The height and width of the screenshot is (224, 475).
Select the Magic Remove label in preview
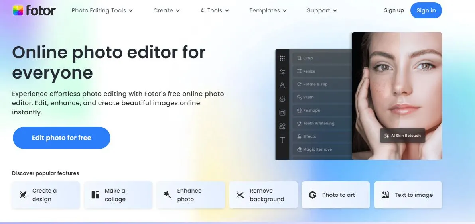(x=317, y=149)
